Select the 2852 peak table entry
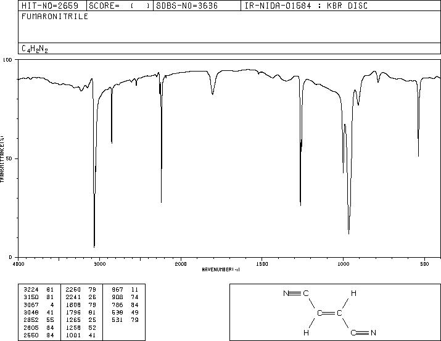 tap(31, 320)
